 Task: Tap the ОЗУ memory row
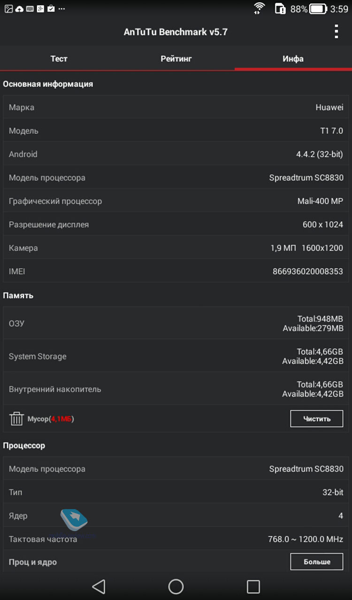click(x=176, y=323)
